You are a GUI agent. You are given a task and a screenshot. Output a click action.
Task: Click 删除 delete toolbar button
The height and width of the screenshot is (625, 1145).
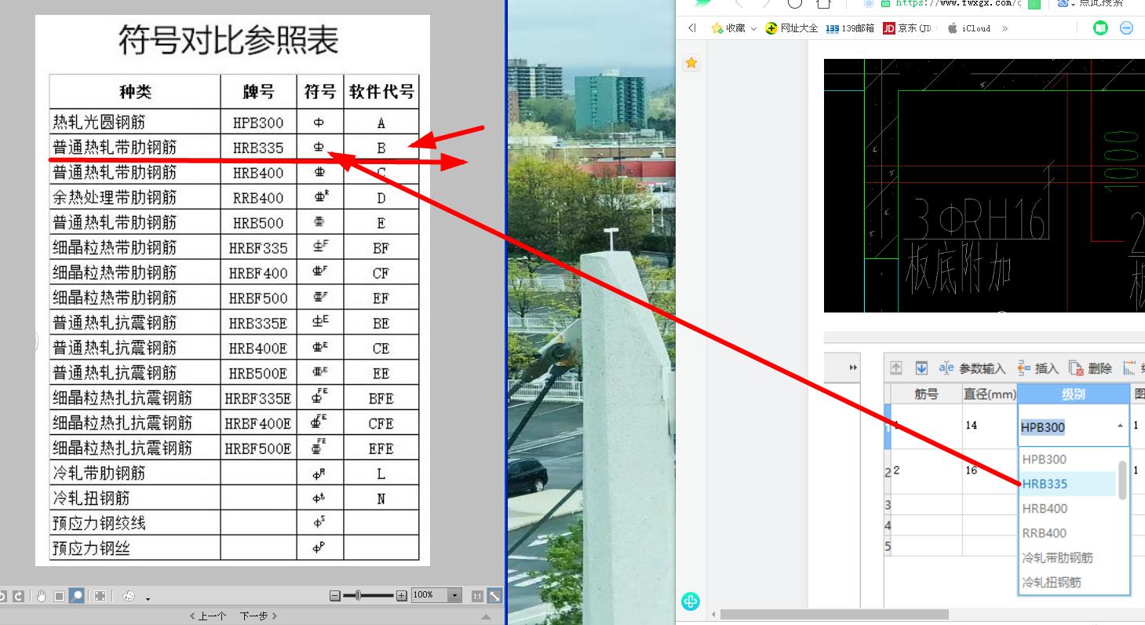pyautogui.click(x=1091, y=368)
